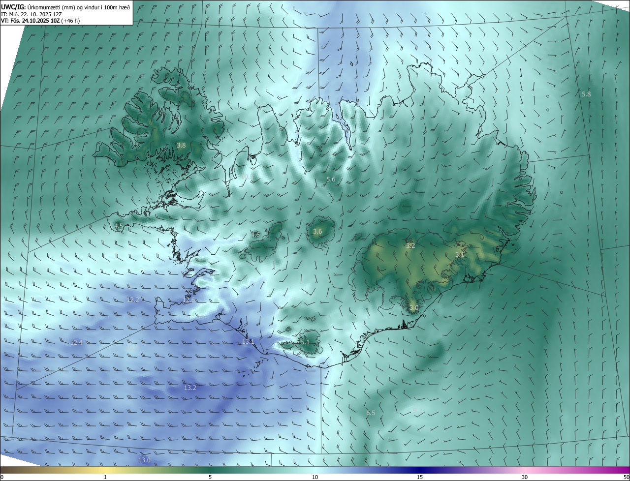
Task: Click the valid time line "VT: Fös. 24.10.2025 10Z (+46 h)"
Action: click(x=41, y=21)
